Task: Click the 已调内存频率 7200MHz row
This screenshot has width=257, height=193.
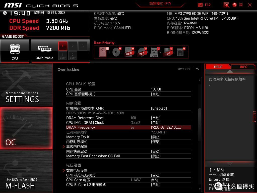Action: (128, 132)
